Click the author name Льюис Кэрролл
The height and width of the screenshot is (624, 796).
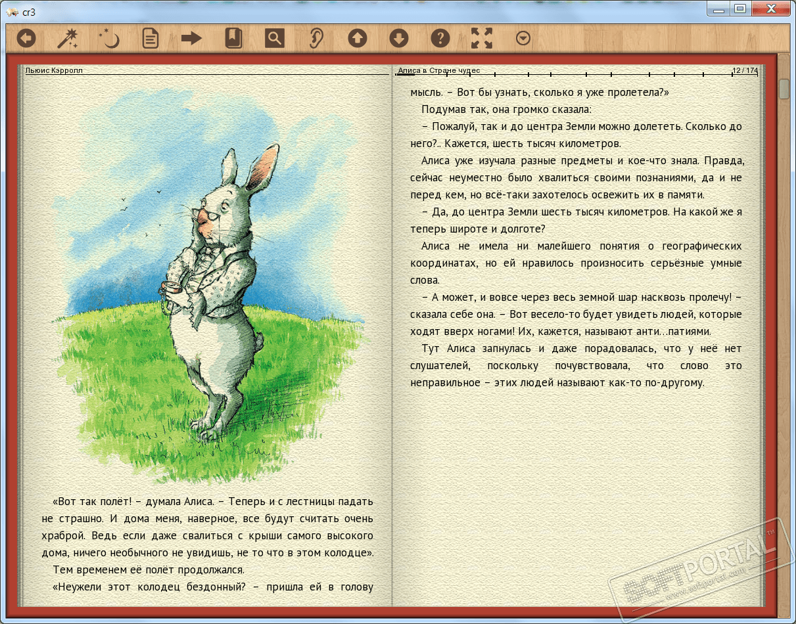[55, 70]
